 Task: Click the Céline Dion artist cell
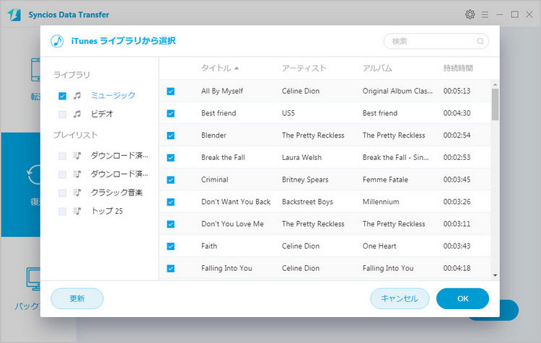(301, 91)
